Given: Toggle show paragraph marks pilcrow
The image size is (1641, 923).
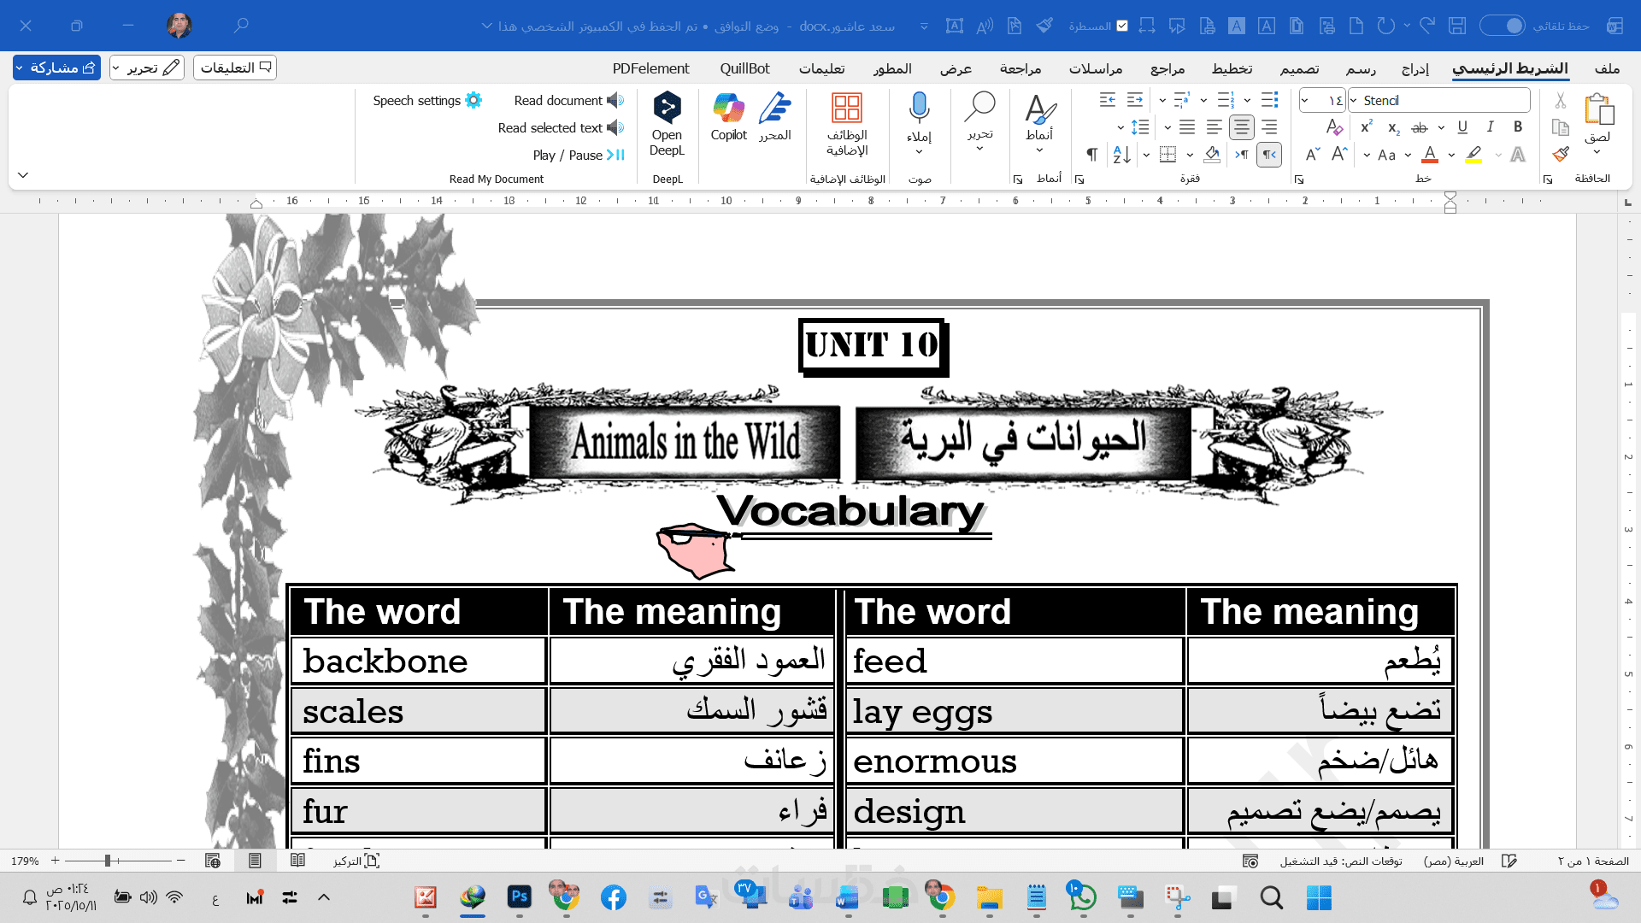Looking at the screenshot, I should pyautogui.click(x=1091, y=155).
